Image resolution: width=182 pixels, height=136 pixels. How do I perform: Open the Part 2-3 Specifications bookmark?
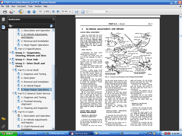click(x=30, y=49)
